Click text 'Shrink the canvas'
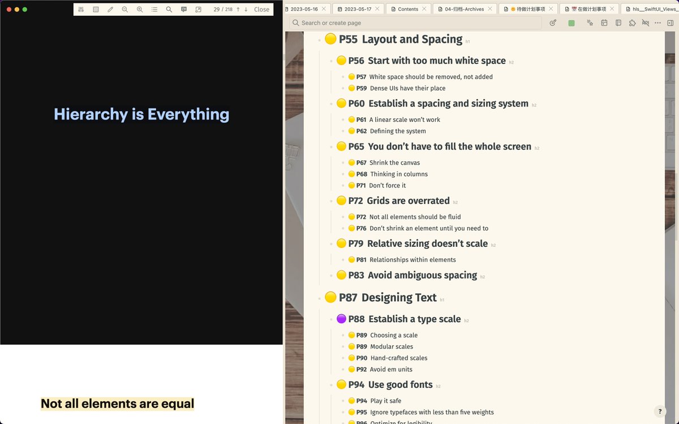679x424 pixels. (394, 162)
